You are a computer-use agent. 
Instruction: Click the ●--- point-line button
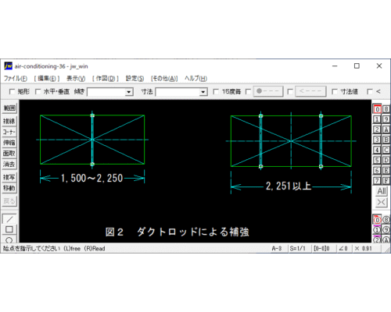268,91
